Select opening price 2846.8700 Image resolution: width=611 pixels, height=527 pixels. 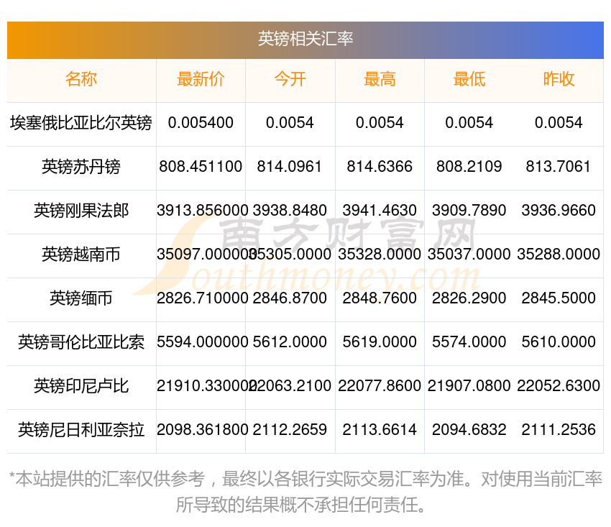(290, 298)
